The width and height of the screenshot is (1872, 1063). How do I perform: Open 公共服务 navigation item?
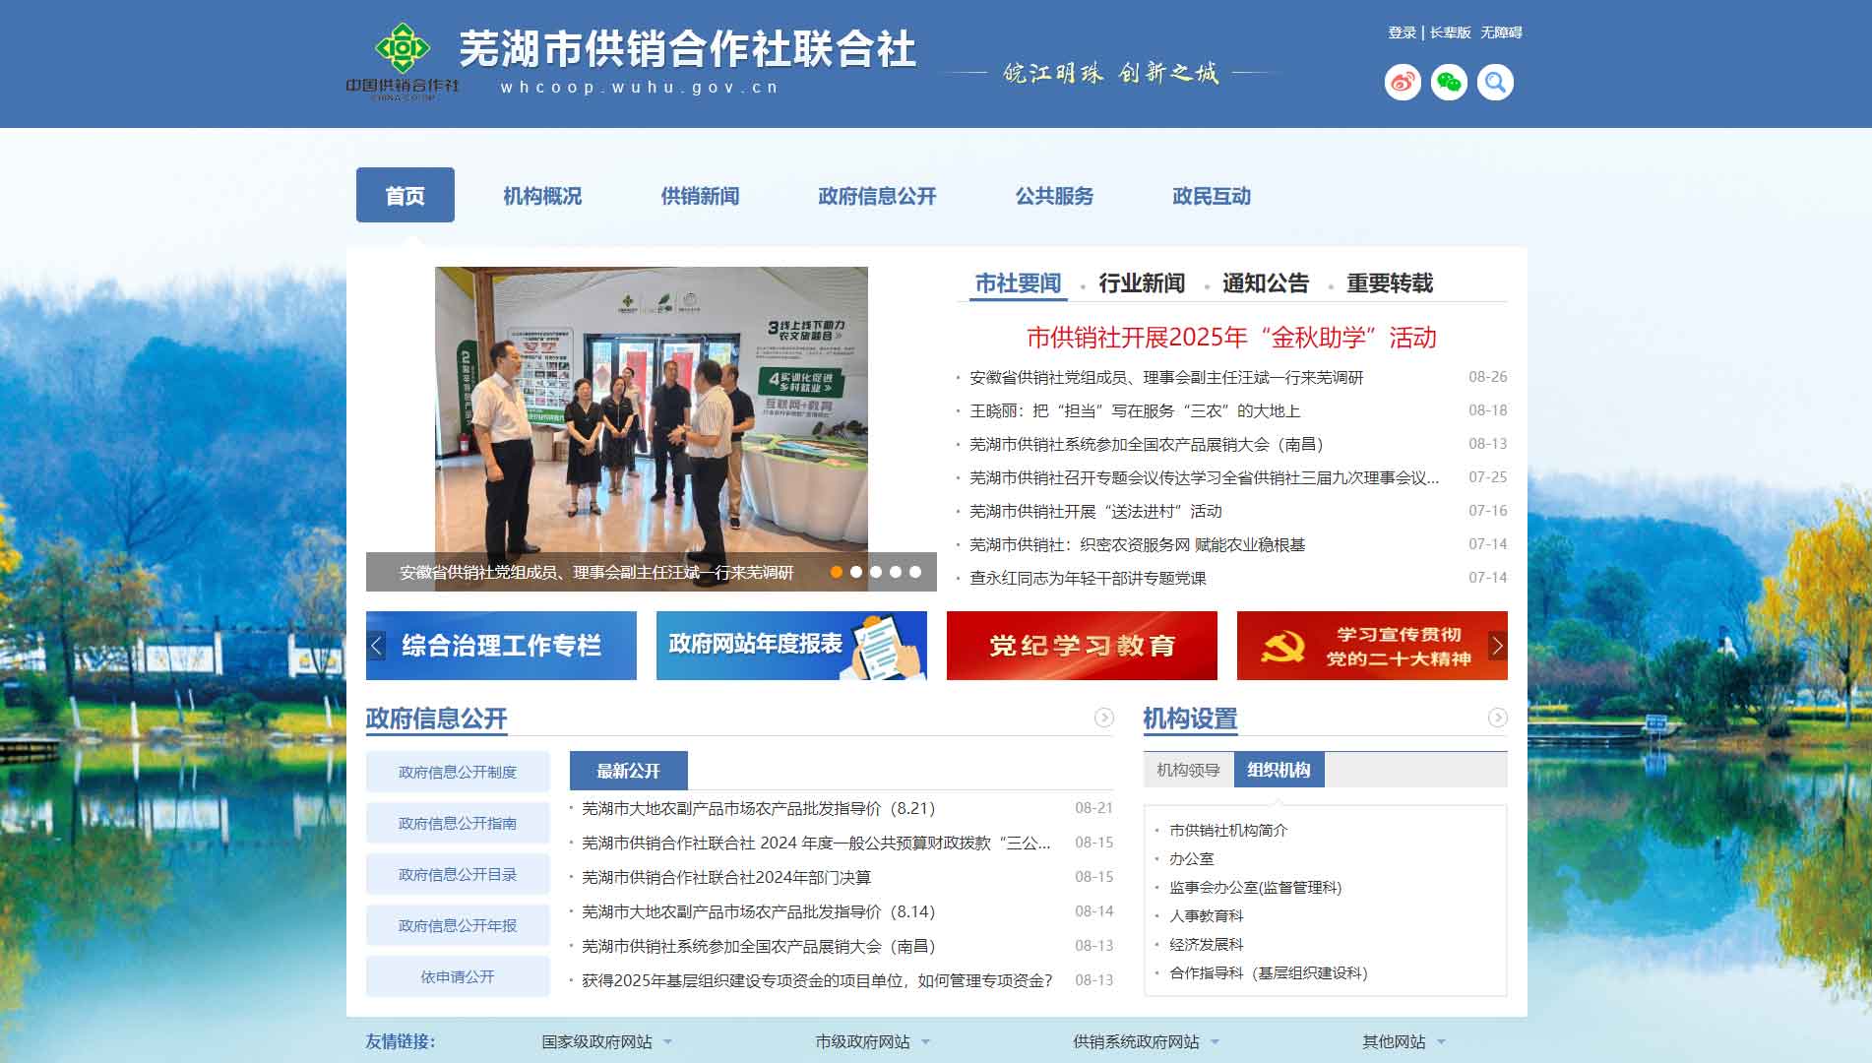[1054, 196]
